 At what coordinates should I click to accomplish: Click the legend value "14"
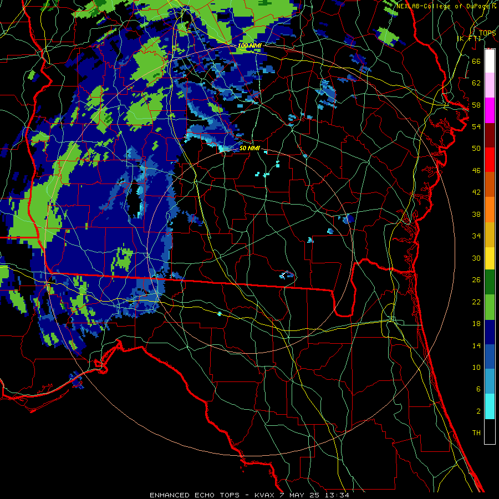(x=476, y=345)
